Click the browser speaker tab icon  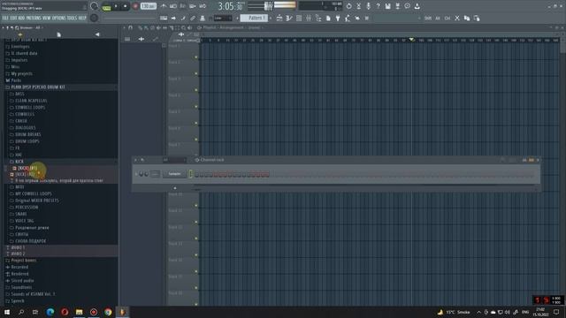[x=20, y=34]
